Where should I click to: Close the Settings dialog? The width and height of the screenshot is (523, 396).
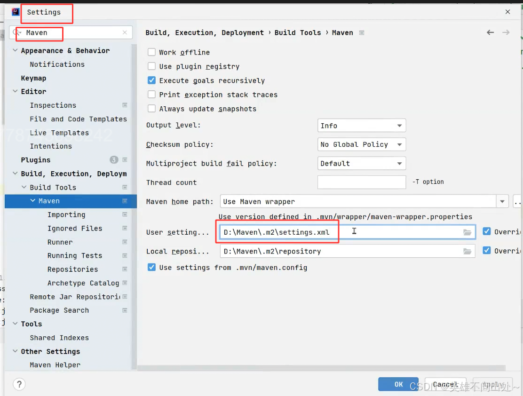click(507, 12)
